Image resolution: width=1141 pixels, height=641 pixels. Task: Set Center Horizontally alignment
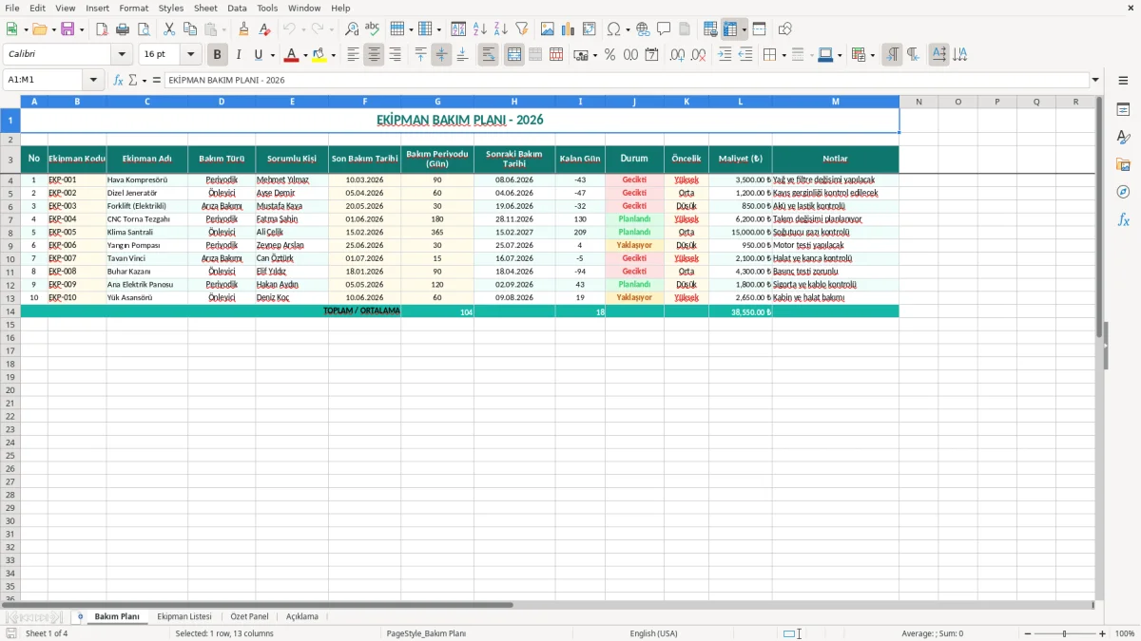[x=375, y=55]
